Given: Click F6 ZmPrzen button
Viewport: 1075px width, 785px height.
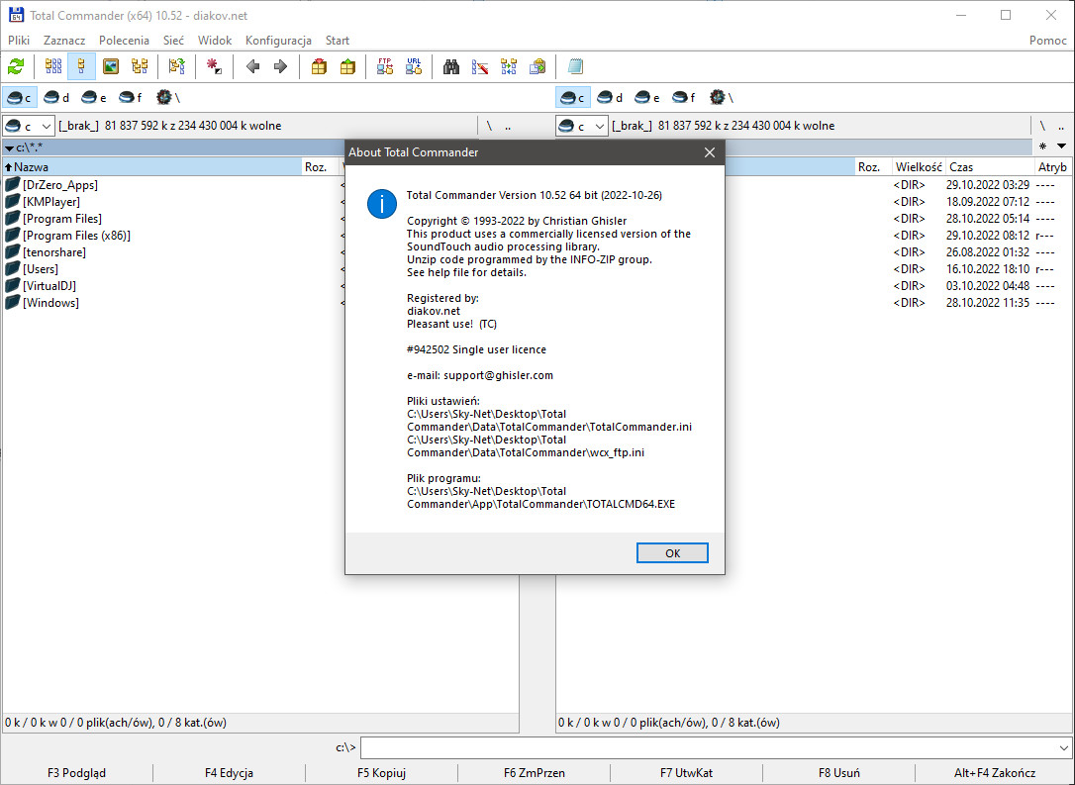Looking at the screenshot, I should 535,773.
